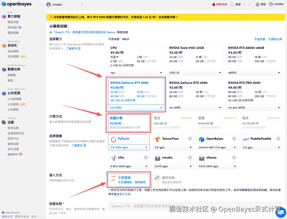Viewport: 287px width, 219px height.
Task: Click the 自动化 automation sidebar icon
Action: point(3,45)
